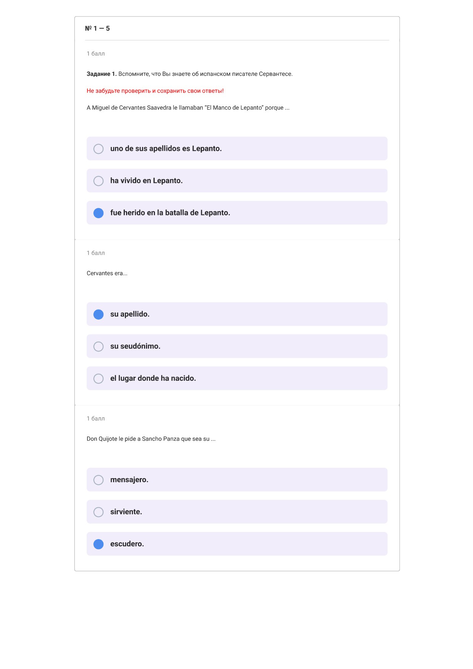Click answer label 'su seudónimo.'
The image size is (473, 669).
click(x=135, y=346)
